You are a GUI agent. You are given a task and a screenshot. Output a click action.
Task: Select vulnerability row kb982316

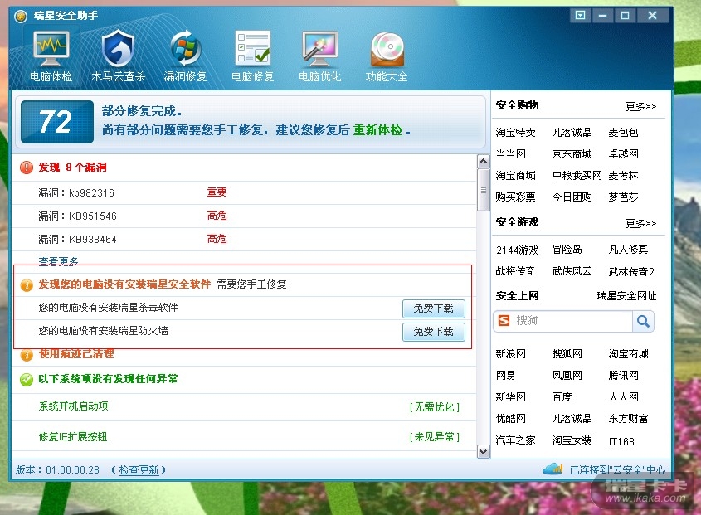[244, 192]
